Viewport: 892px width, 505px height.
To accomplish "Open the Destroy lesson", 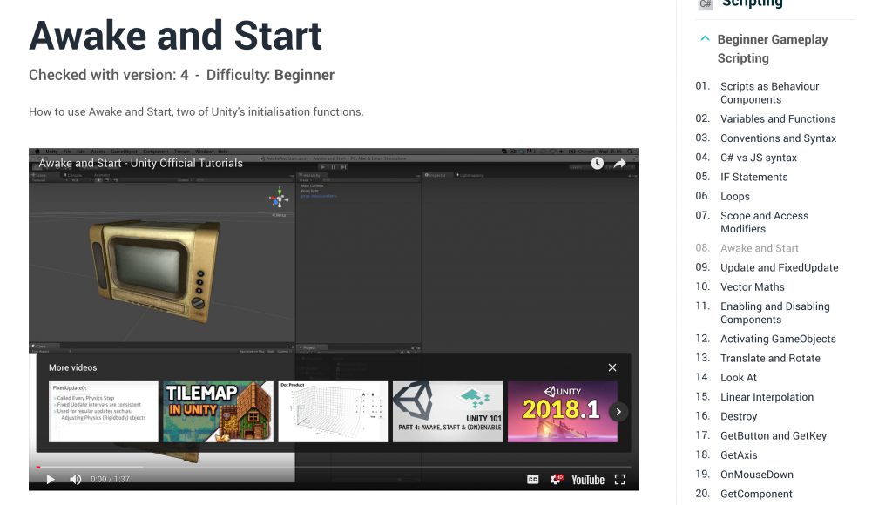I will [x=739, y=416].
